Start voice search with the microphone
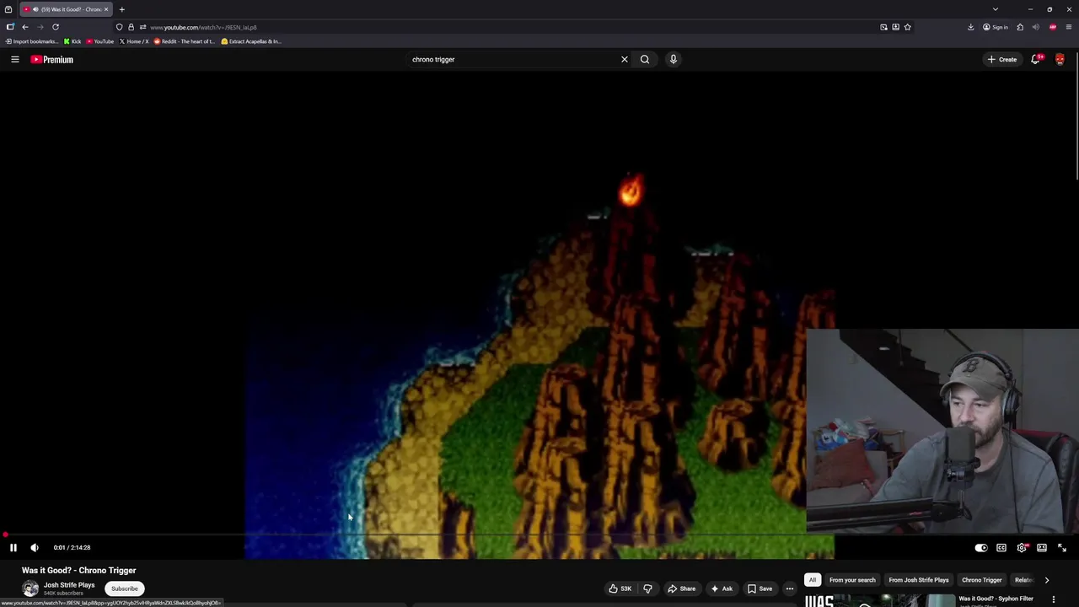 click(x=674, y=59)
